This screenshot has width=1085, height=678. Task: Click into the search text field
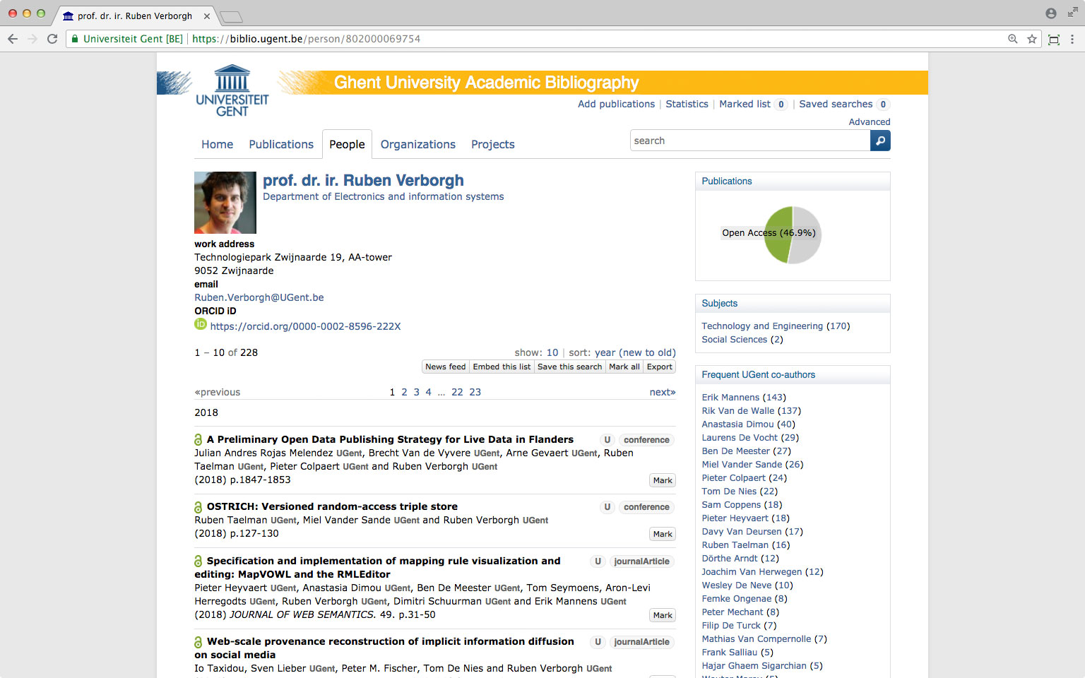[x=749, y=141]
